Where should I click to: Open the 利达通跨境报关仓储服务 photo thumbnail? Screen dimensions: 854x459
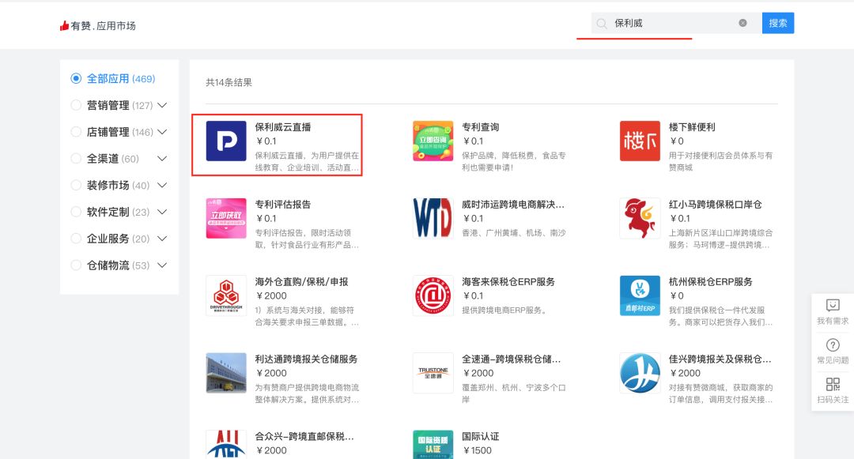226,373
